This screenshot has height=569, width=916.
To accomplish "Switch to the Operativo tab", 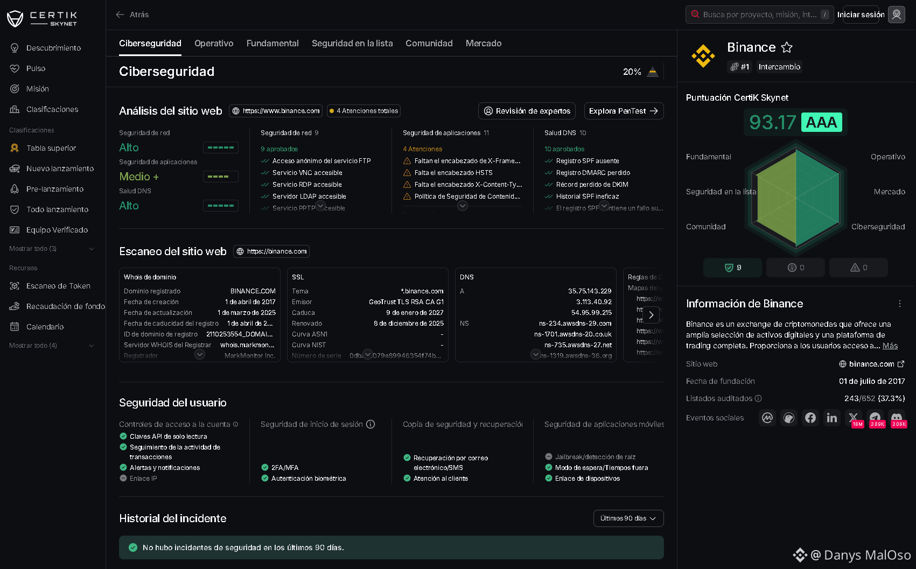I will (x=214, y=44).
